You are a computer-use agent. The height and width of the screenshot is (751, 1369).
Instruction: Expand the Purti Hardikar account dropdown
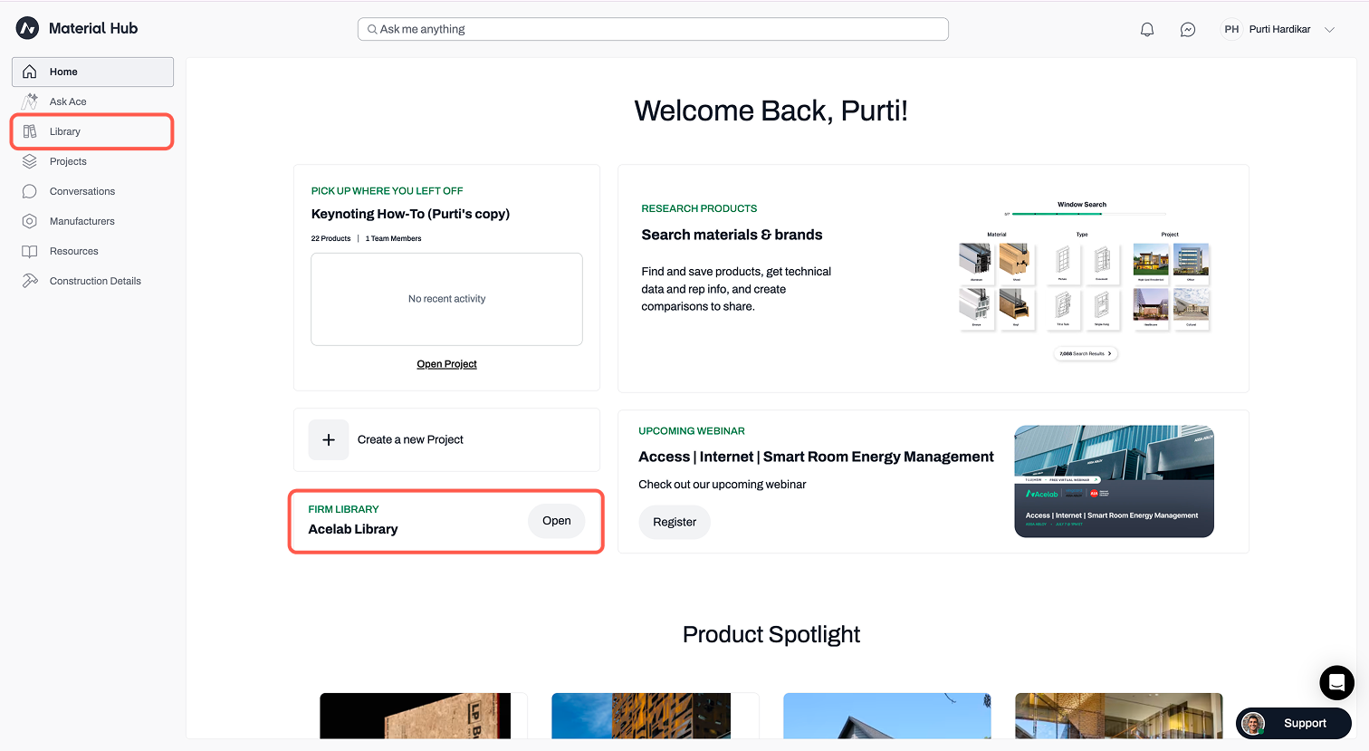coord(1329,30)
